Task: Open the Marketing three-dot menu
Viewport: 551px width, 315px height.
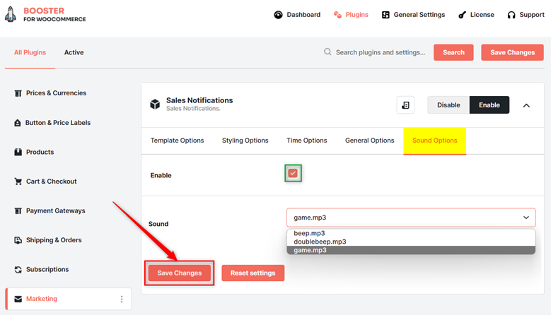Action: tap(122, 299)
